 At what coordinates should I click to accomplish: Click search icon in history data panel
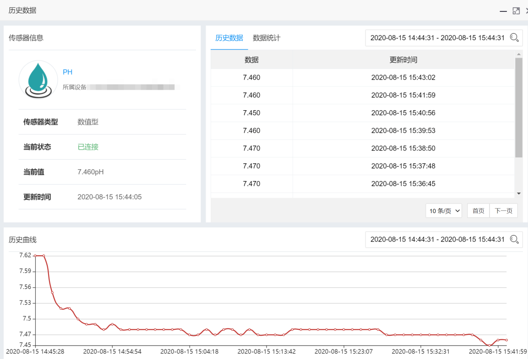coord(514,38)
